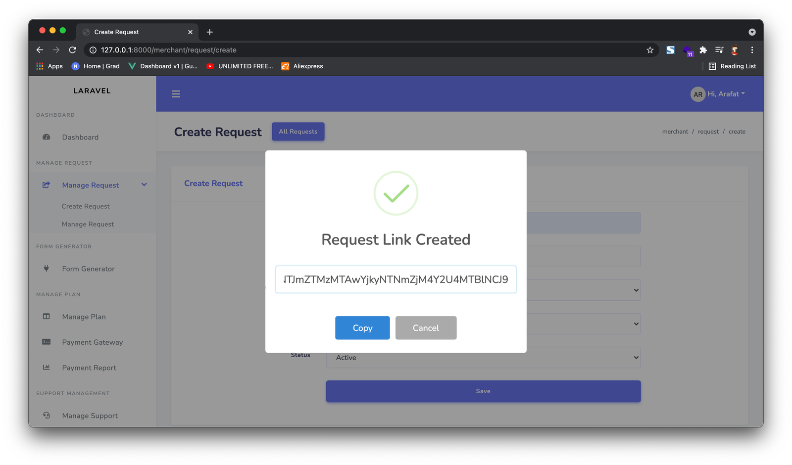The width and height of the screenshot is (792, 465).
Task: Click the Payment Gateway card icon
Action: pyautogui.click(x=47, y=342)
